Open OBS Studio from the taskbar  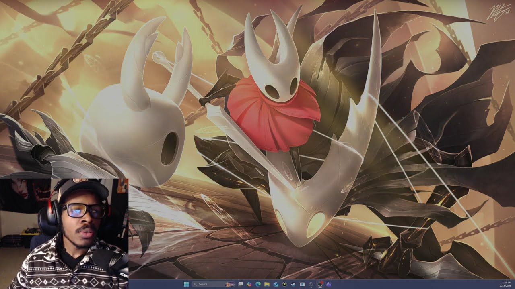click(320, 284)
